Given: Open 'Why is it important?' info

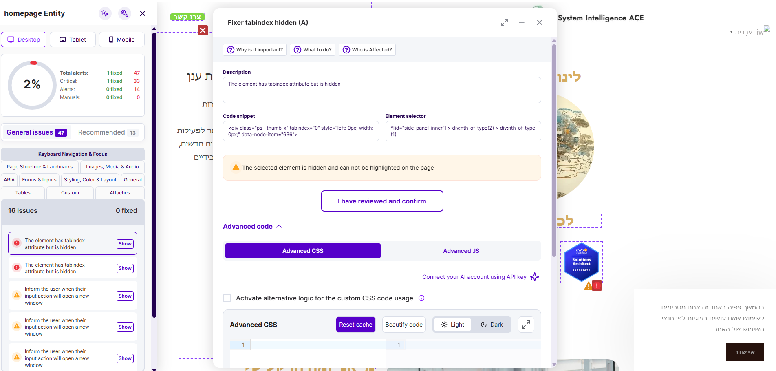Looking at the screenshot, I should [255, 50].
